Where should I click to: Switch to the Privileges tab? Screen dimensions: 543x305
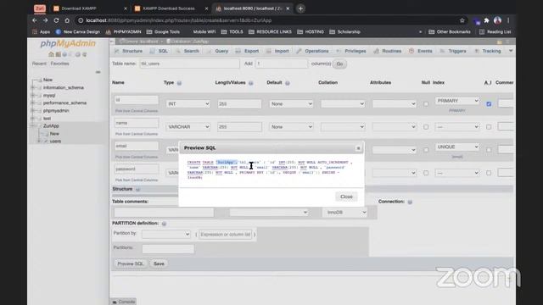pos(351,51)
